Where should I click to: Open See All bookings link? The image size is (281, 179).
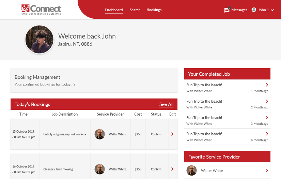166,104
